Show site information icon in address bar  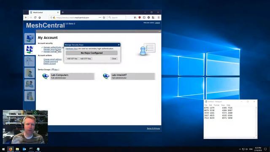[51, 18]
